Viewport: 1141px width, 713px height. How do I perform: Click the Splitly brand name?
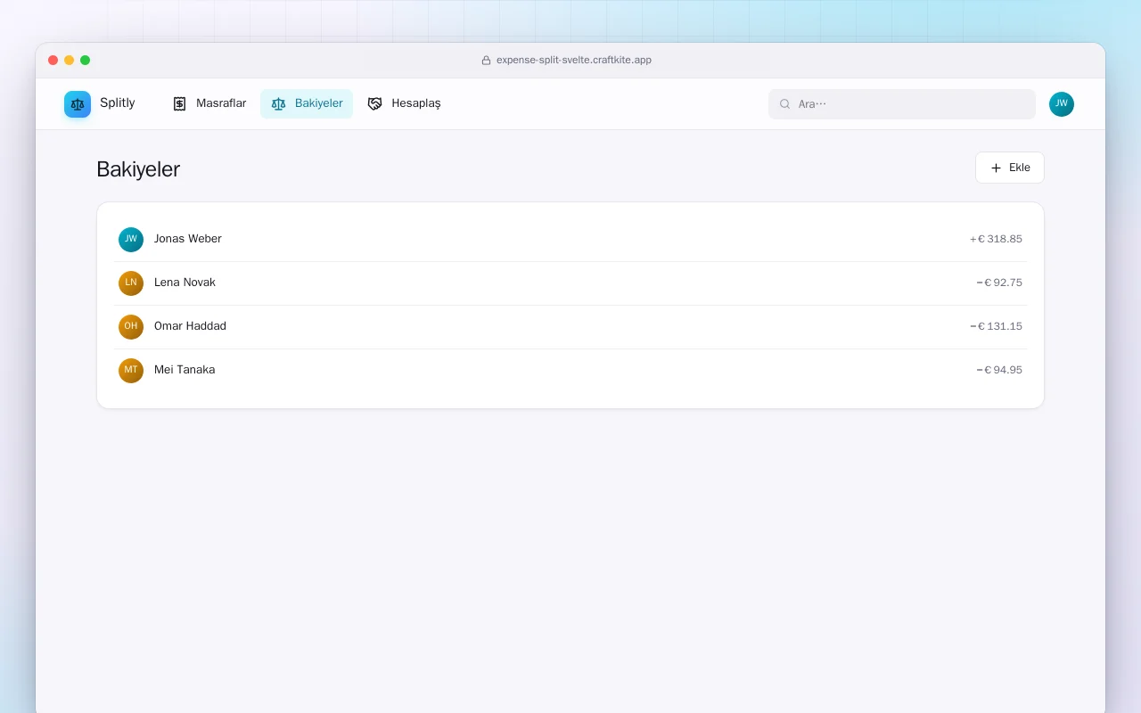click(118, 102)
